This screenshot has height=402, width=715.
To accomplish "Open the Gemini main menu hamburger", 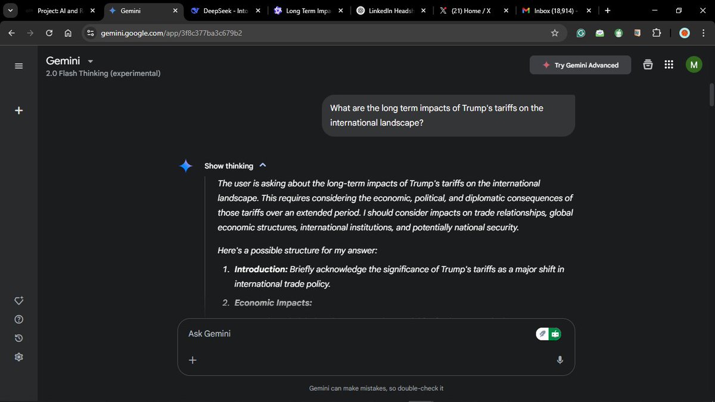I will tap(18, 66).
